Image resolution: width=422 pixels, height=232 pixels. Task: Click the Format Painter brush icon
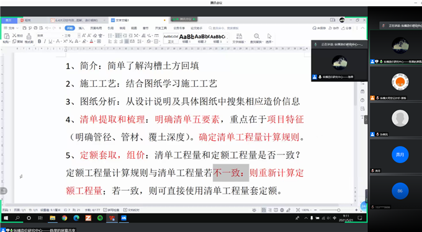[29, 37]
